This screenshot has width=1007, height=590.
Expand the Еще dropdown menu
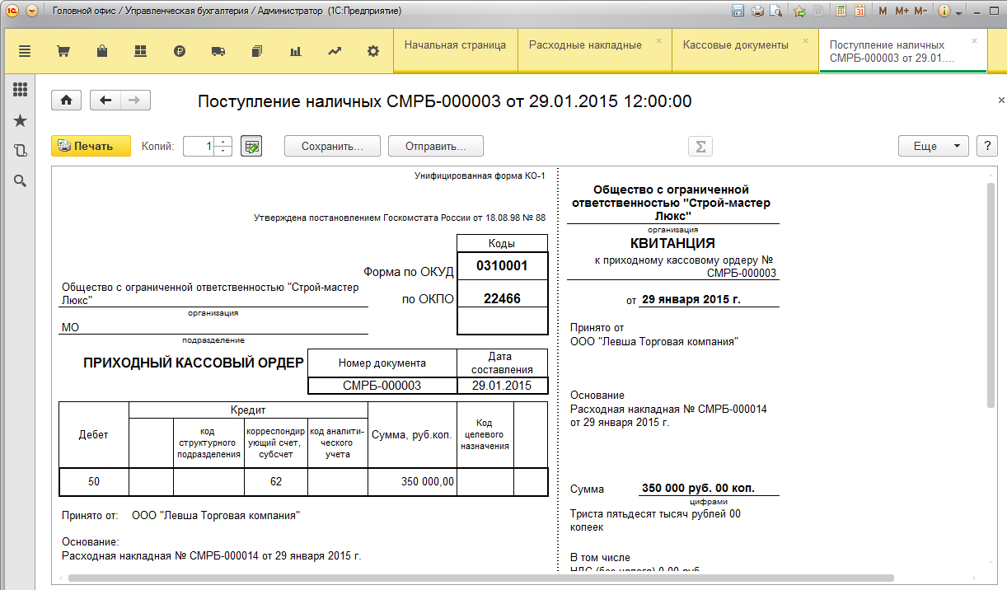coord(933,146)
